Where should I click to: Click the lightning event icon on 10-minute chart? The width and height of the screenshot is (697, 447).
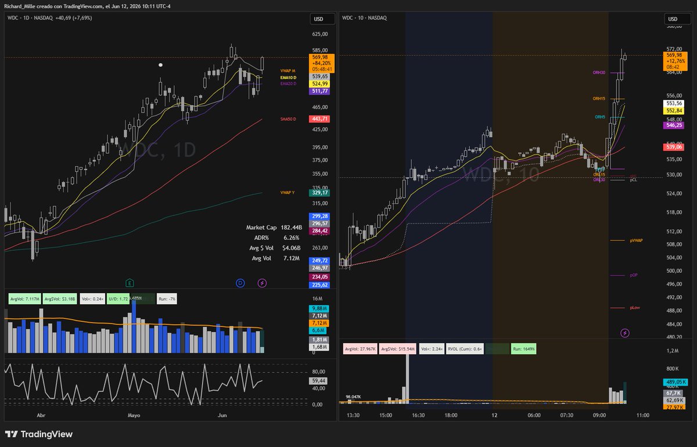point(625,333)
